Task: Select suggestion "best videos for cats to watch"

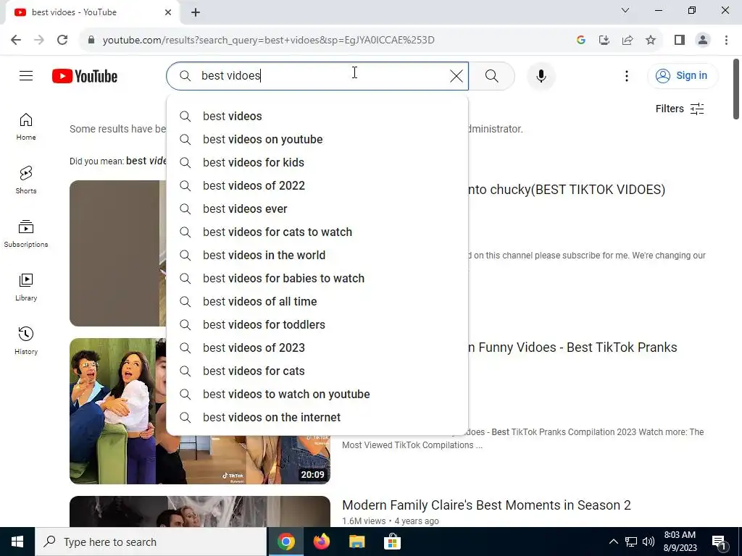Action: click(x=317, y=232)
